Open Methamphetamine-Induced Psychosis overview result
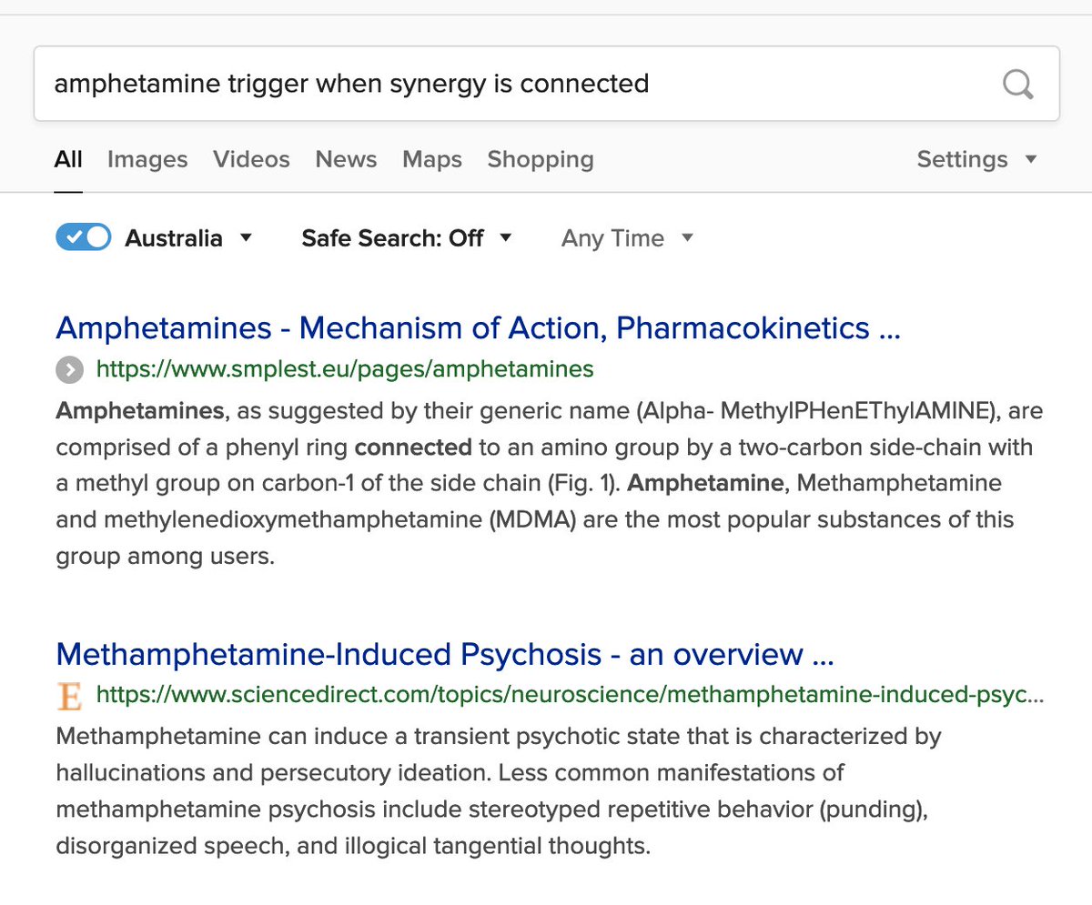1092x905 pixels. click(x=445, y=654)
